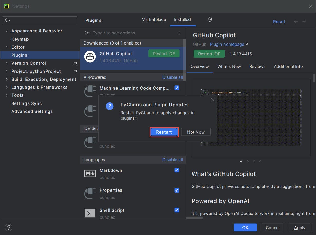Viewport: 316px width, 235px height.
Task: Select the second carousel dot under the preview
Action: point(247,161)
